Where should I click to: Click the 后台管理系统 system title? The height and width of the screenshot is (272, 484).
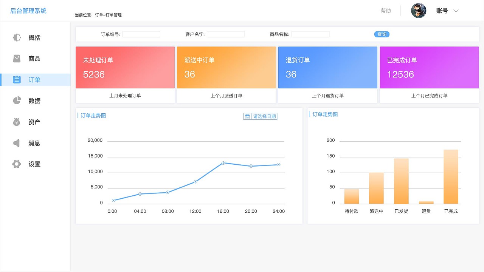[x=28, y=11]
